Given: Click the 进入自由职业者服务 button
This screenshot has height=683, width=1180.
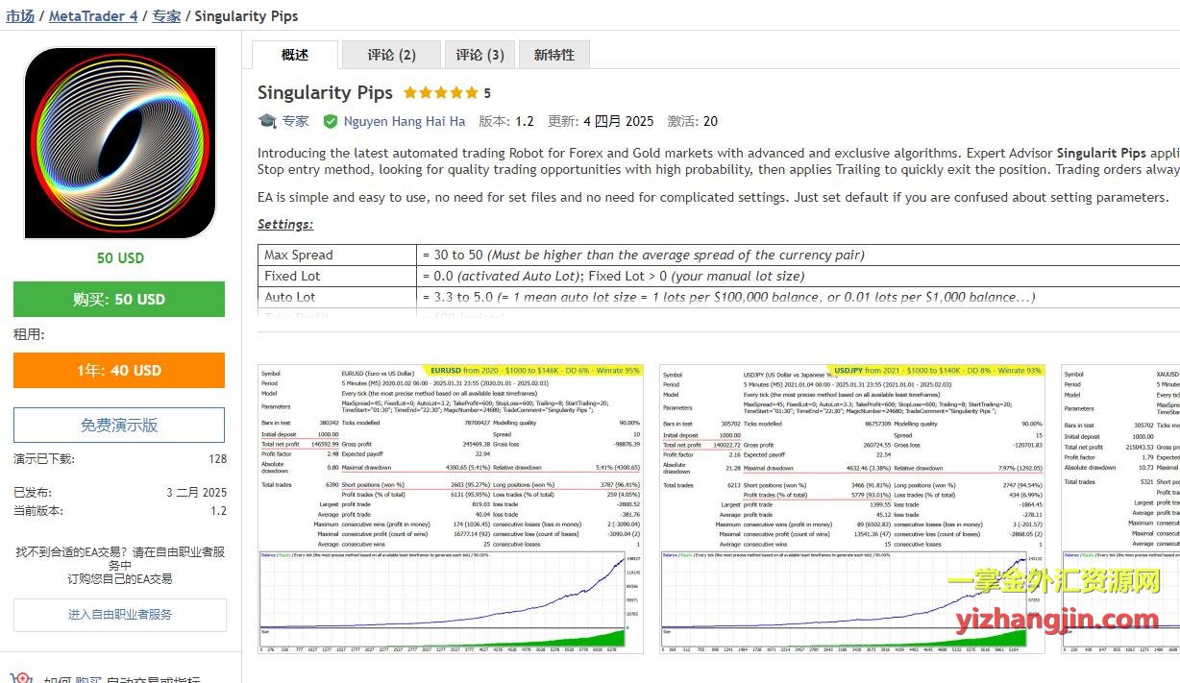Looking at the screenshot, I should point(120,615).
